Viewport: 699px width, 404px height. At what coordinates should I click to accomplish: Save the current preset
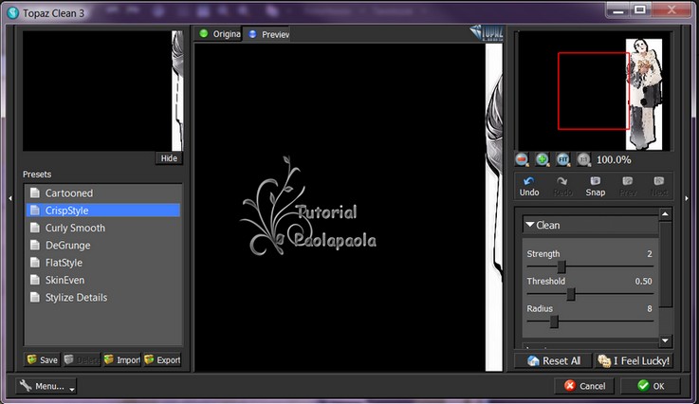43,359
